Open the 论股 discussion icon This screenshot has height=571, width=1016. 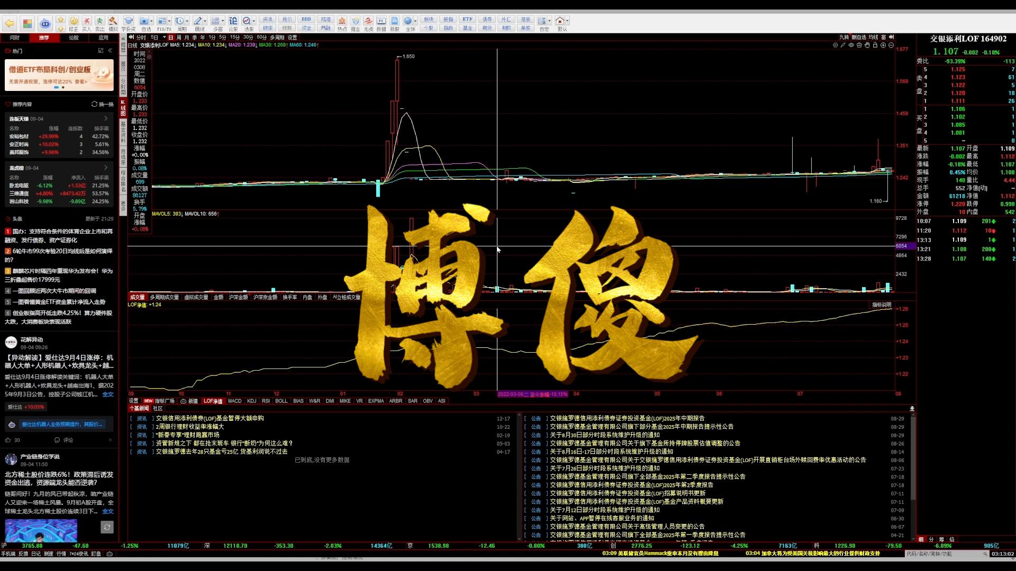(x=233, y=24)
